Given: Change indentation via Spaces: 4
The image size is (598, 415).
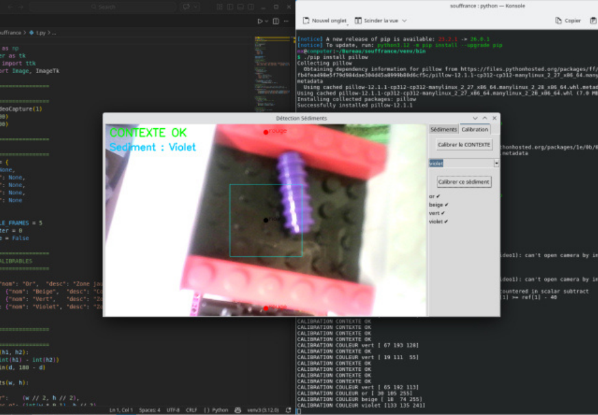Looking at the screenshot, I should click(x=149, y=410).
